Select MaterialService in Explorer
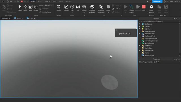Image resolution: width=181 pixels, height=102 pixels. click(150, 31)
